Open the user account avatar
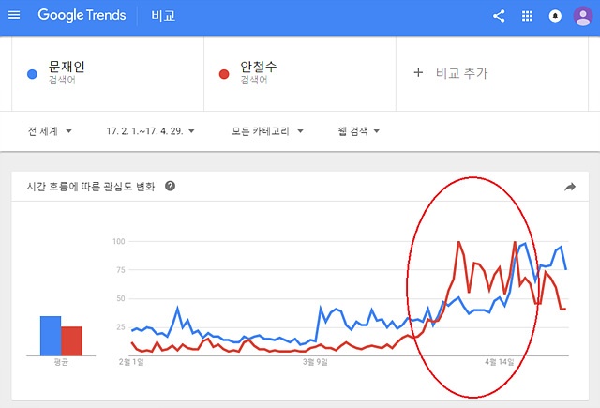This screenshot has width=600, height=408. coord(583,16)
